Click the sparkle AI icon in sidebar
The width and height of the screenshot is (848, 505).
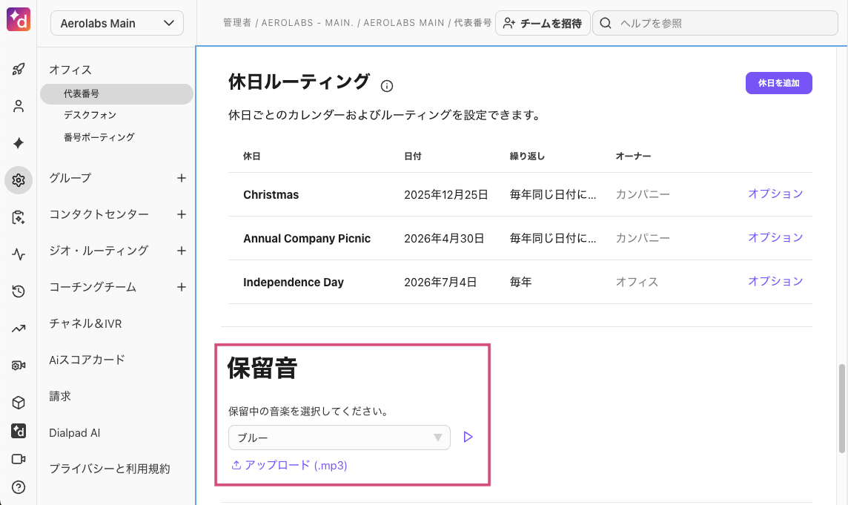point(19,143)
